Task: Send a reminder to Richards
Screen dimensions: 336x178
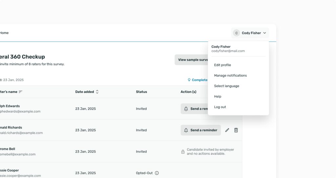Action: pyautogui.click(x=200, y=130)
